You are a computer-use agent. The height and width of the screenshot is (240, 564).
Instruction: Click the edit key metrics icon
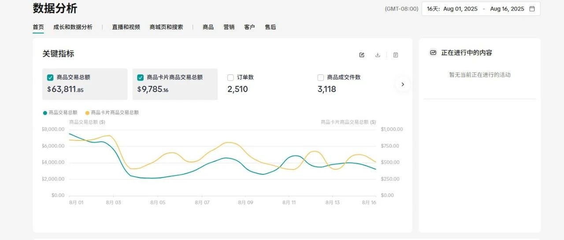362,55
